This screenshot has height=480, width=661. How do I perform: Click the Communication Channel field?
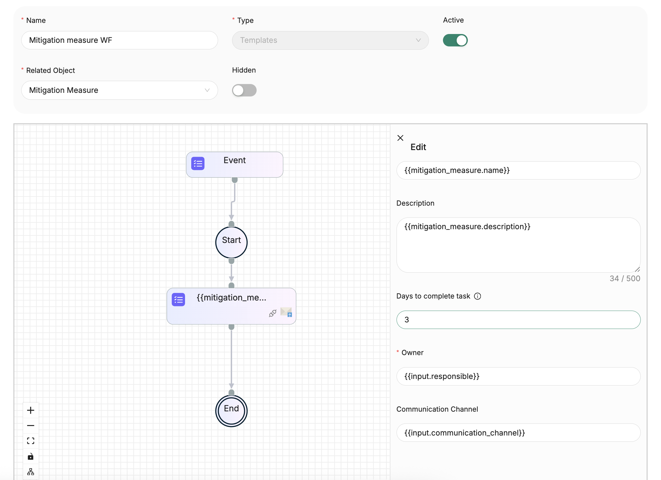[x=518, y=433]
